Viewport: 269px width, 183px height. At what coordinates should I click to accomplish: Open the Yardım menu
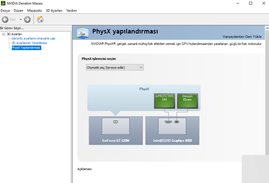71,11
